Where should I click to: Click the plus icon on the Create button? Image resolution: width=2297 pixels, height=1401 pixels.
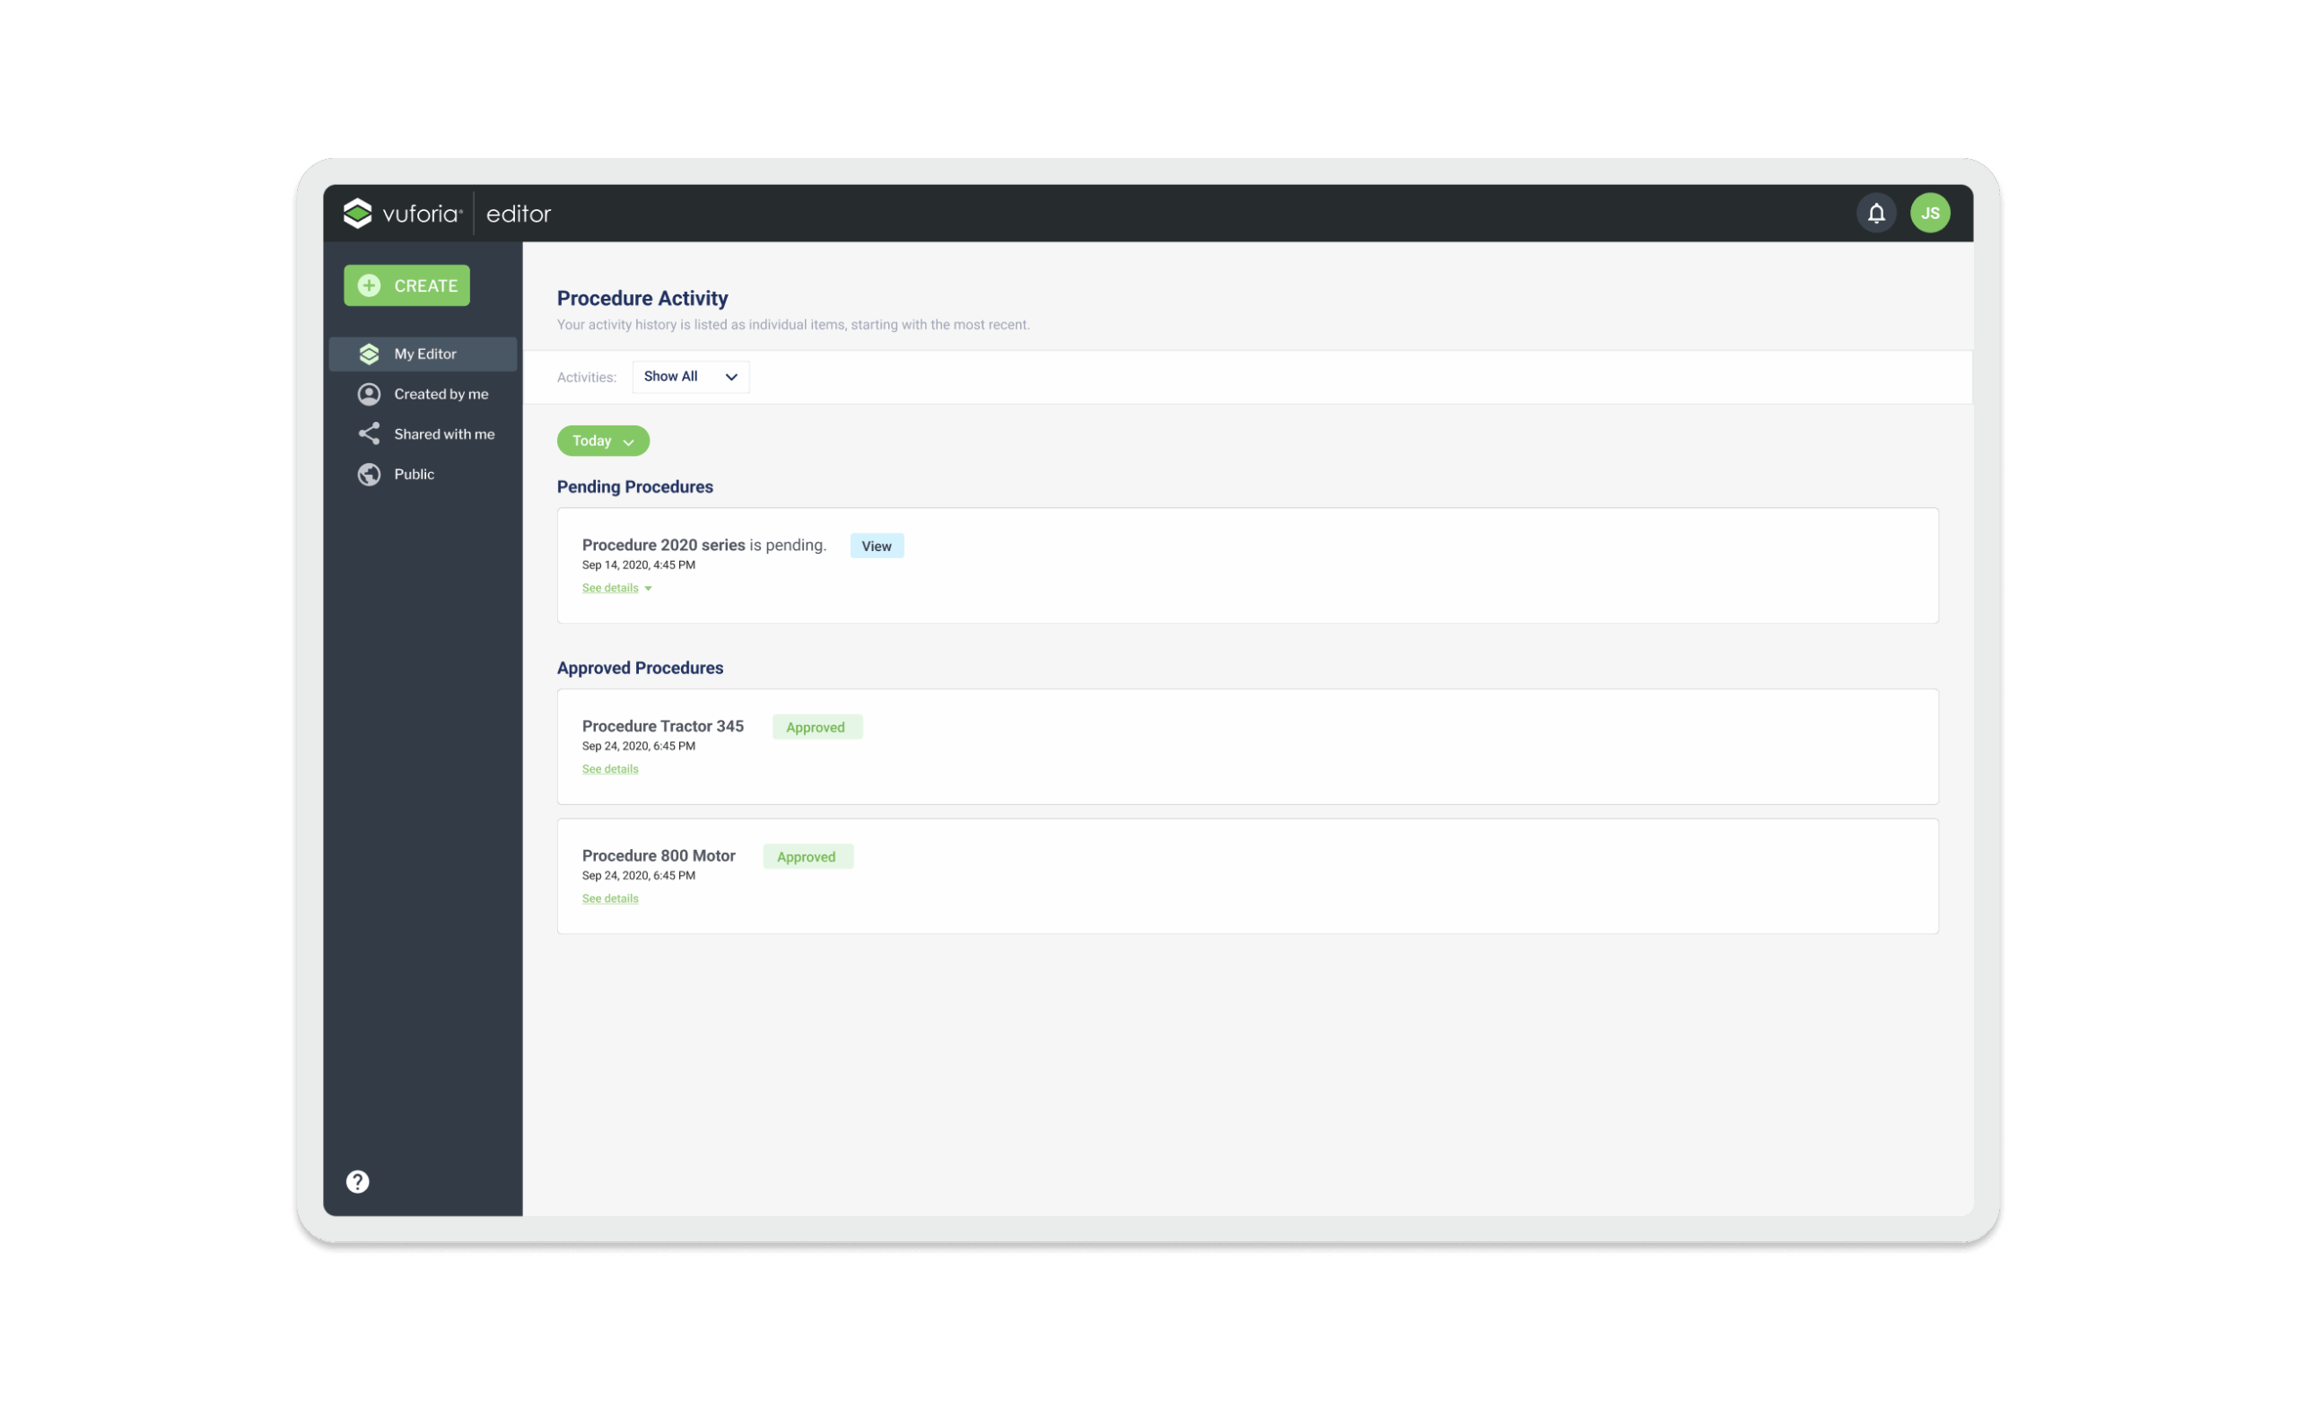tap(369, 285)
